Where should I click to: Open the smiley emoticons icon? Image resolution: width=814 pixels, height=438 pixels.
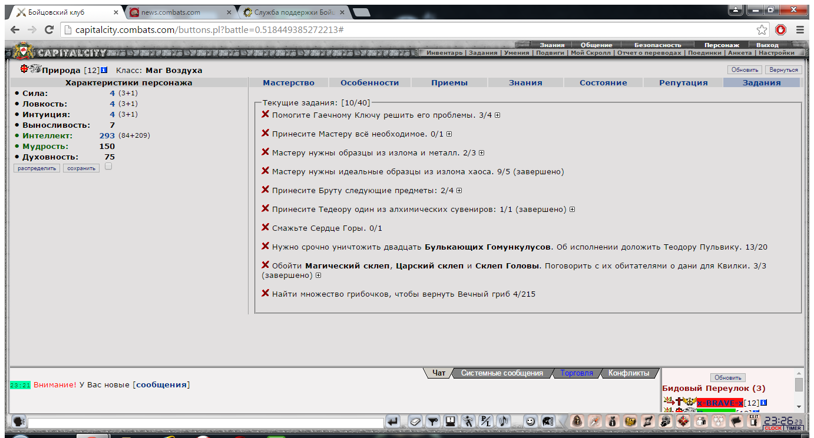click(x=531, y=422)
